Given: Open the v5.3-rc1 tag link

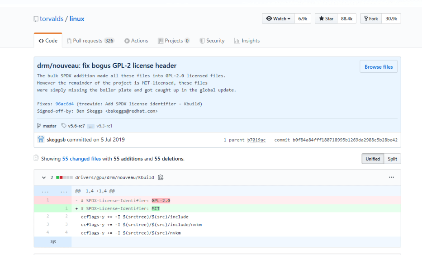Looking at the screenshot, I should (104, 126).
